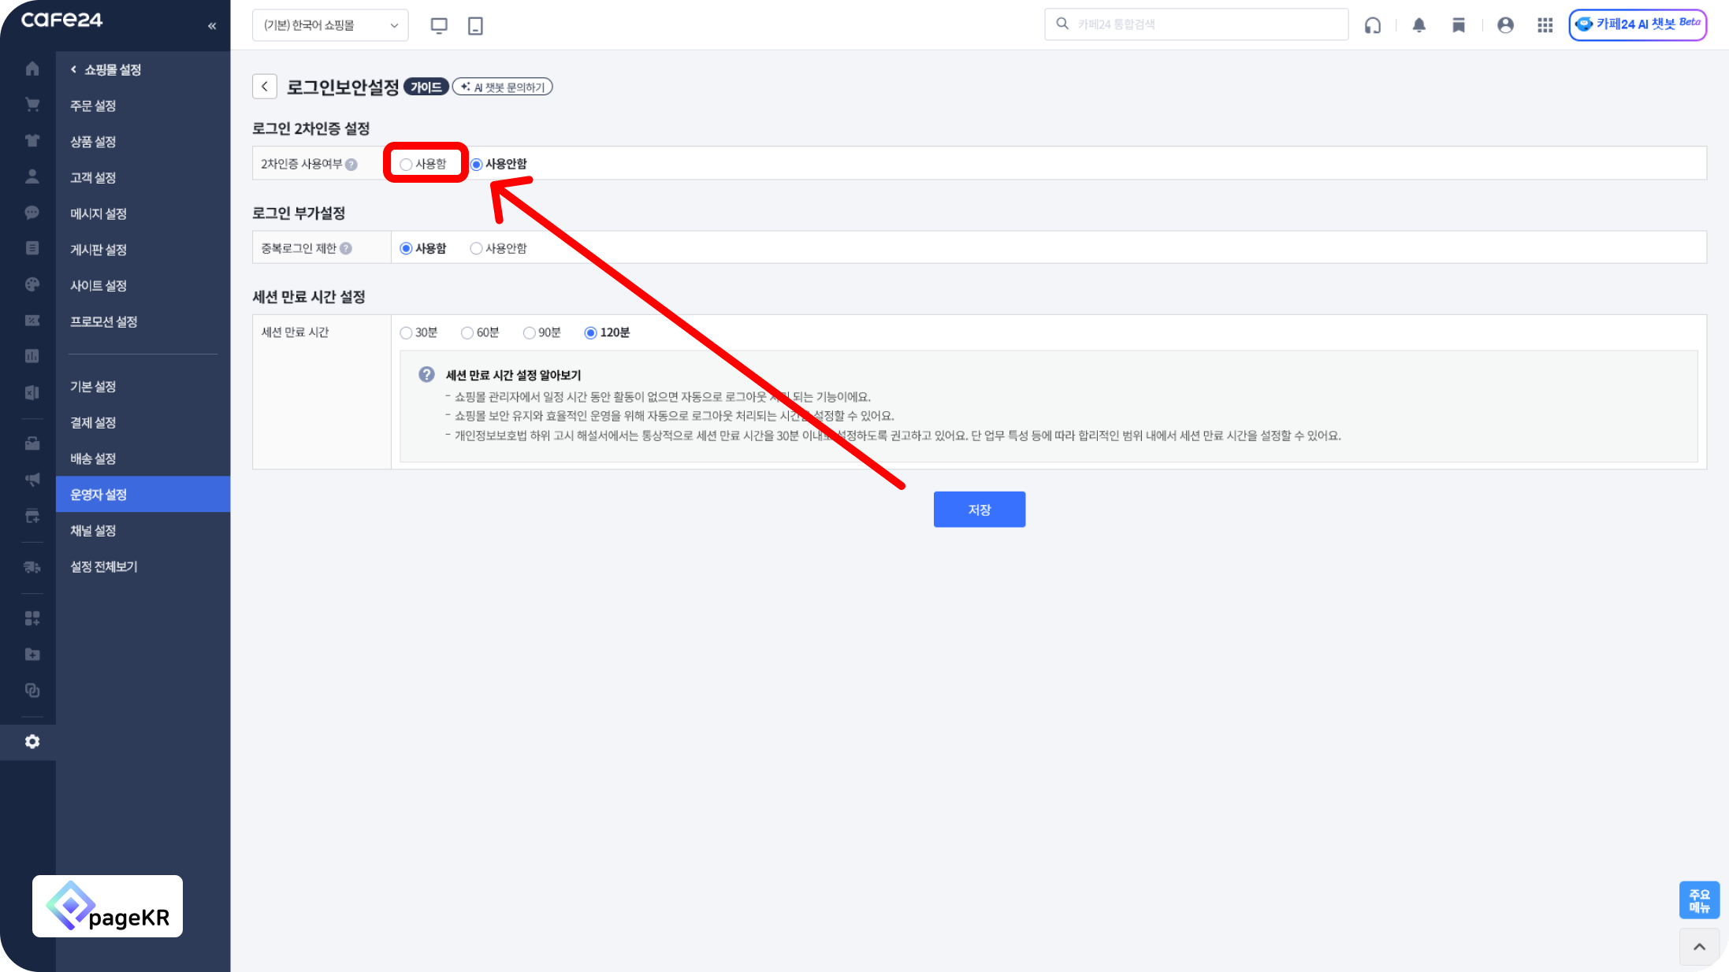Go back with the page back arrow button
This screenshot has height=972, width=1729.
coord(265,87)
